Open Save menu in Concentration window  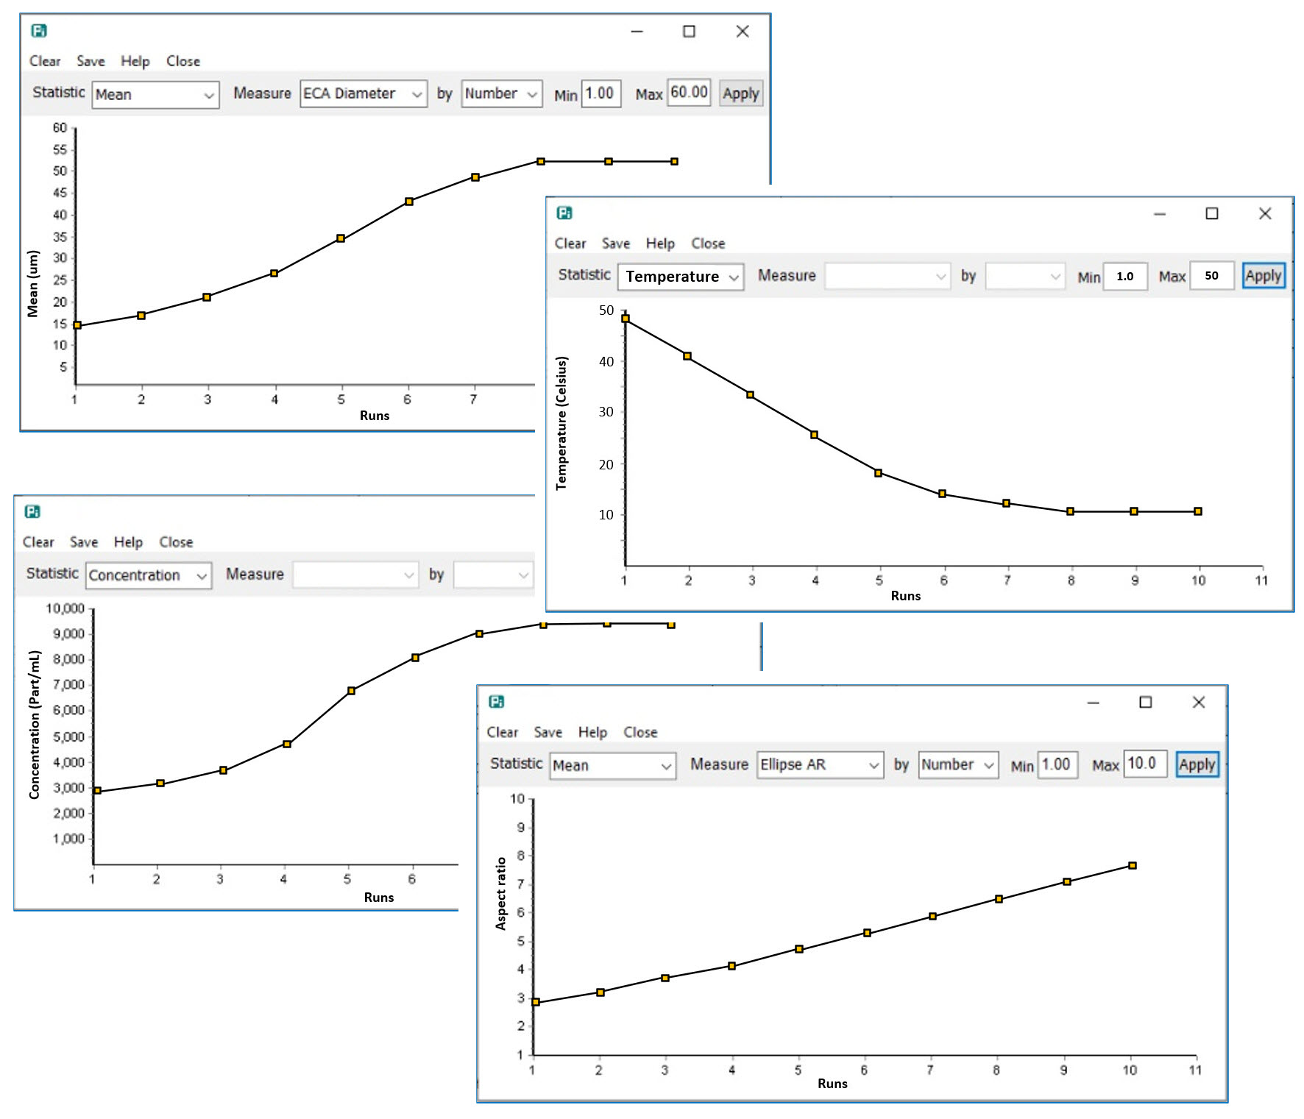[x=84, y=542]
